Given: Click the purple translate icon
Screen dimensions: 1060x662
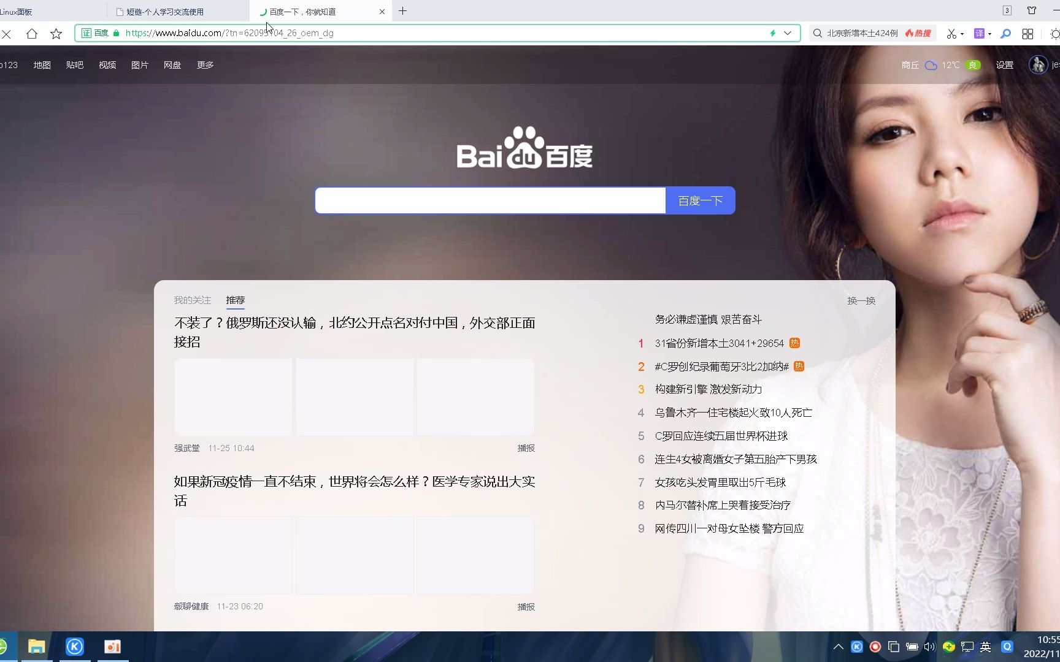Looking at the screenshot, I should coord(980,34).
